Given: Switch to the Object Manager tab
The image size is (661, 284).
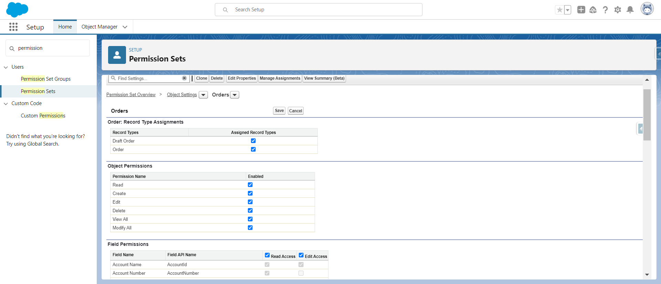Looking at the screenshot, I should (99, 27).
